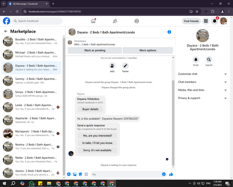This screenshot has width=233, height=187.
Task: Open Nushra's apartment conversation
Action: click(31, 146)
